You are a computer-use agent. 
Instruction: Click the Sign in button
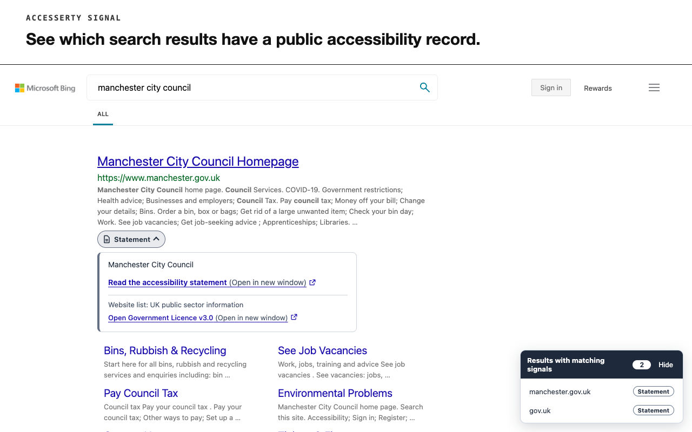(x=551, y=87)
